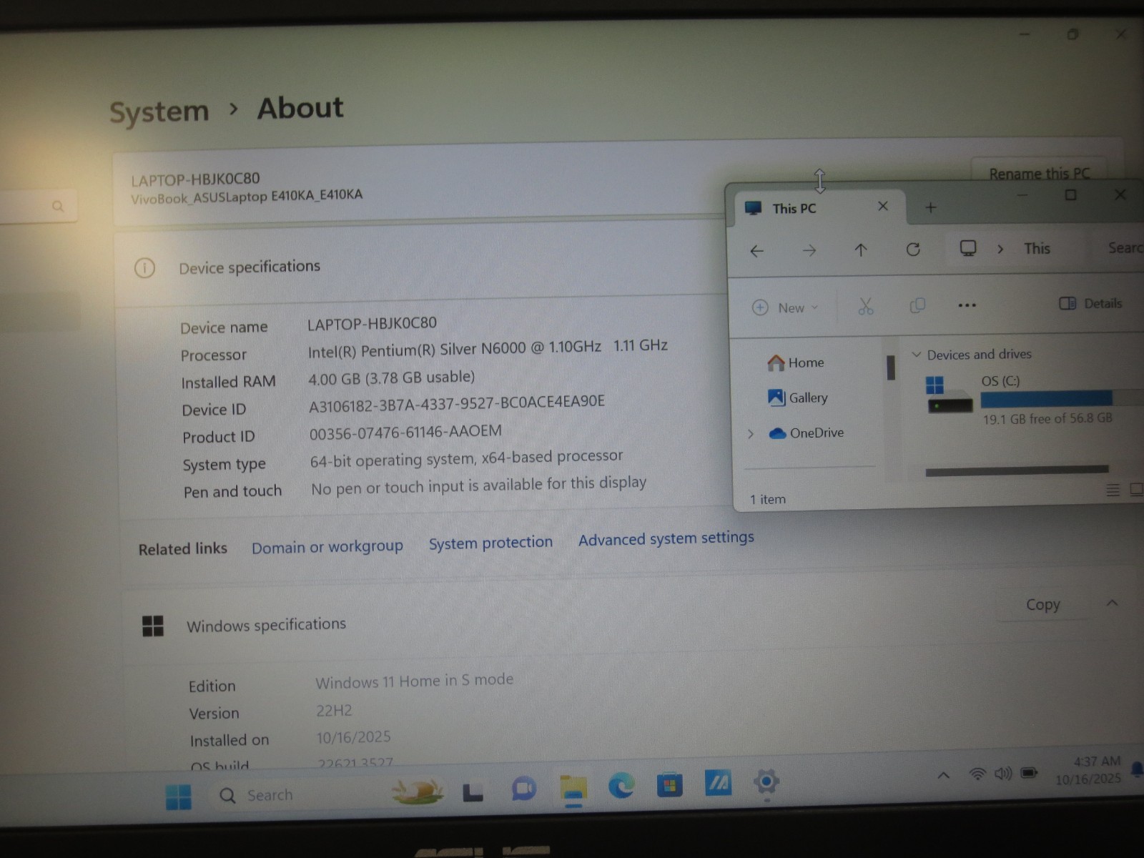Click the Copy icon in Explorer toolbar

point(917,305)
